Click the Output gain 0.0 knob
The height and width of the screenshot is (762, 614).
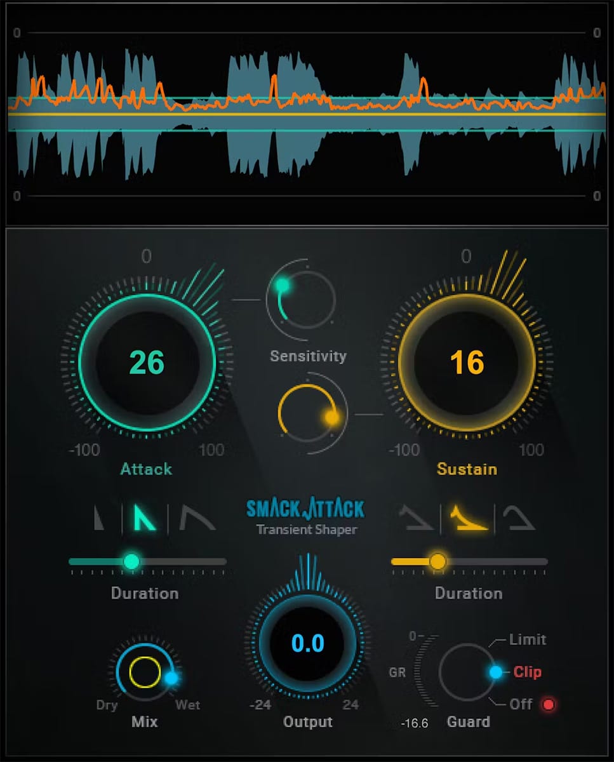click(x=308, y=644)
